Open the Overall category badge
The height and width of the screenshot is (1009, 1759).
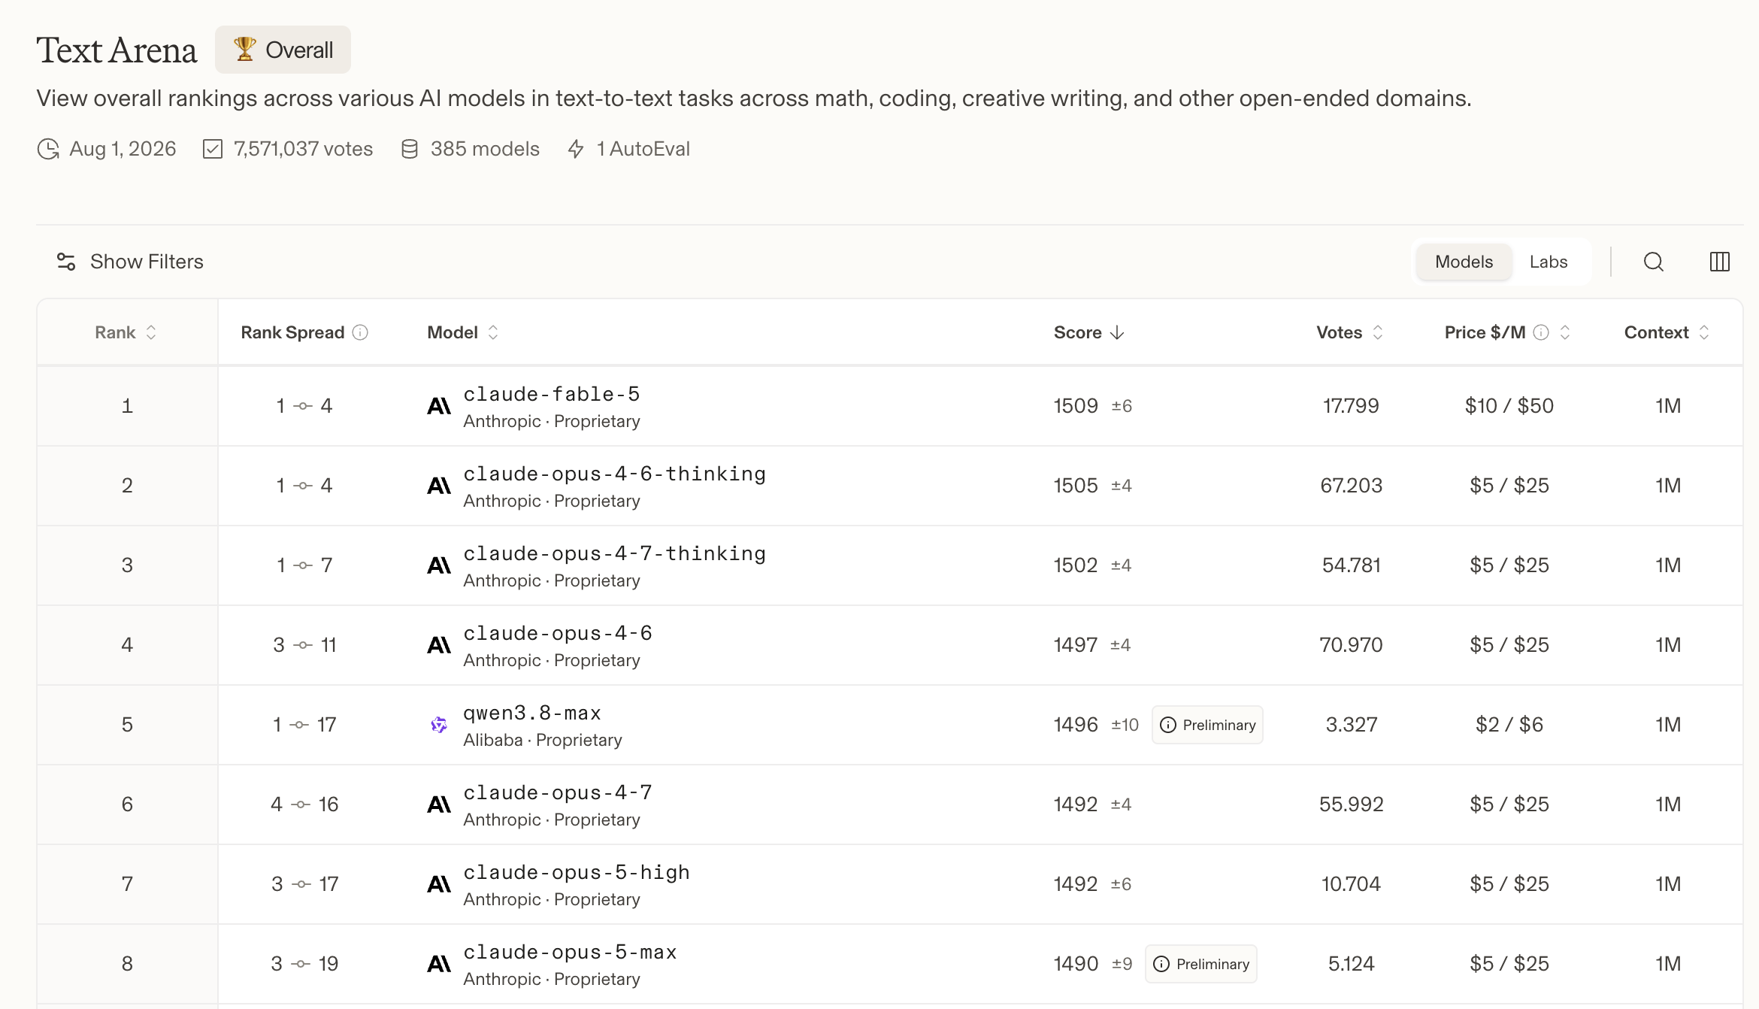coord(283,50)
